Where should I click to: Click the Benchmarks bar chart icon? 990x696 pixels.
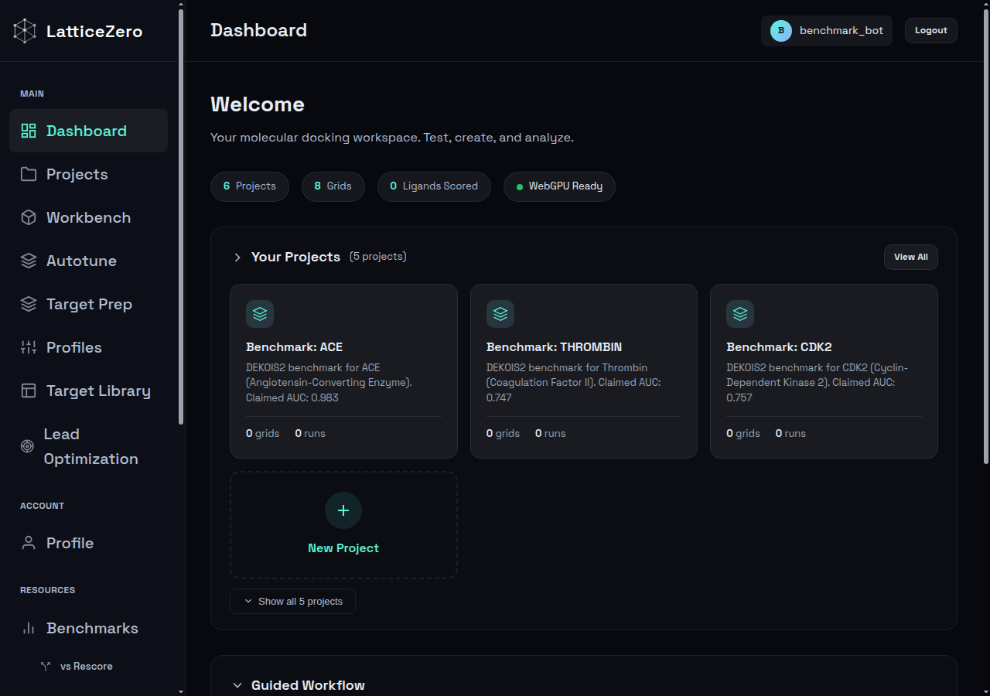[29, 628]
